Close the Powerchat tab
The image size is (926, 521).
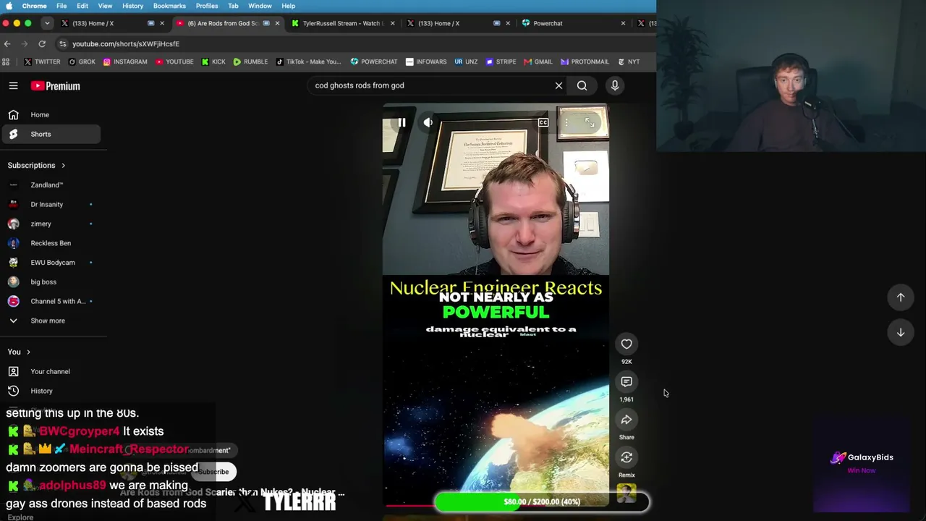click(x=623, y=23)
